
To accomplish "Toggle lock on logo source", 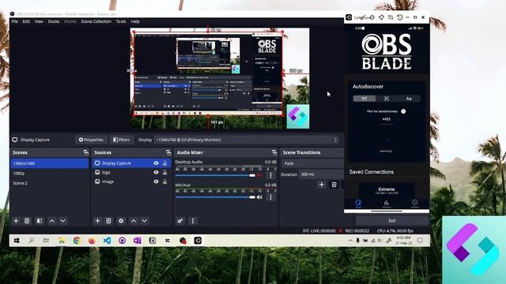I will (165, 173).
